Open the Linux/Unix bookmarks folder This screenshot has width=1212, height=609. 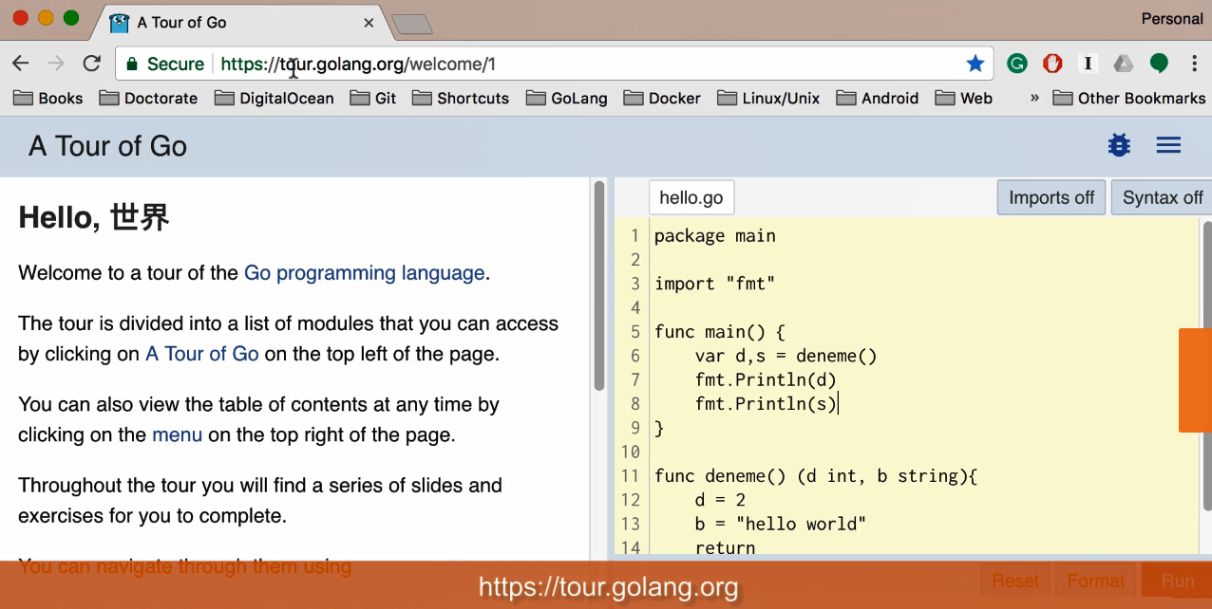point(768,98)
